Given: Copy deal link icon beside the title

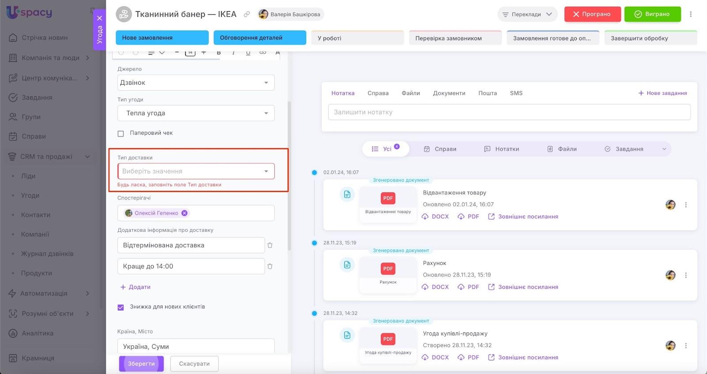Looking at the screenshot, I should tap(247, 14).
